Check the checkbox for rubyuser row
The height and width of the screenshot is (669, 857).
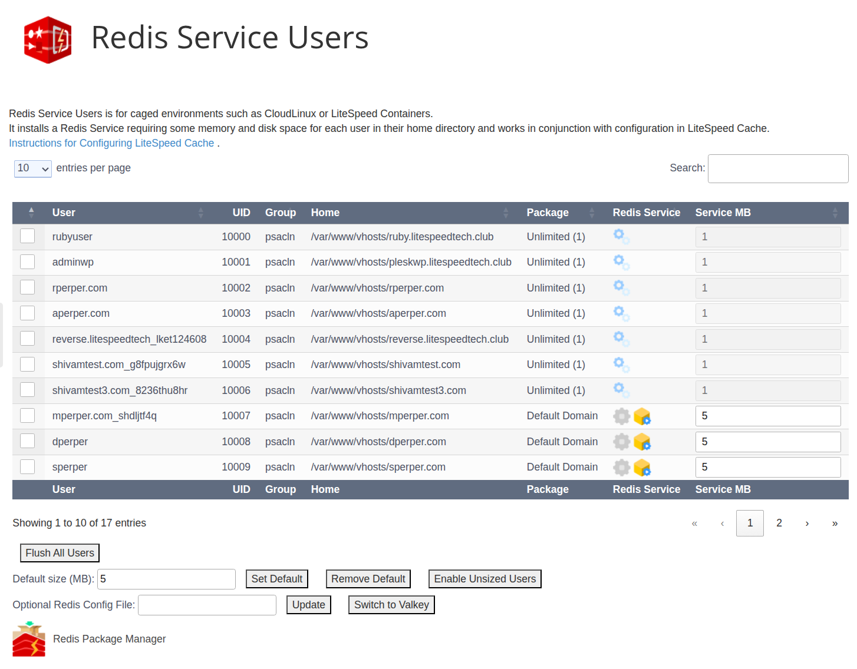[x=27, y=236]
